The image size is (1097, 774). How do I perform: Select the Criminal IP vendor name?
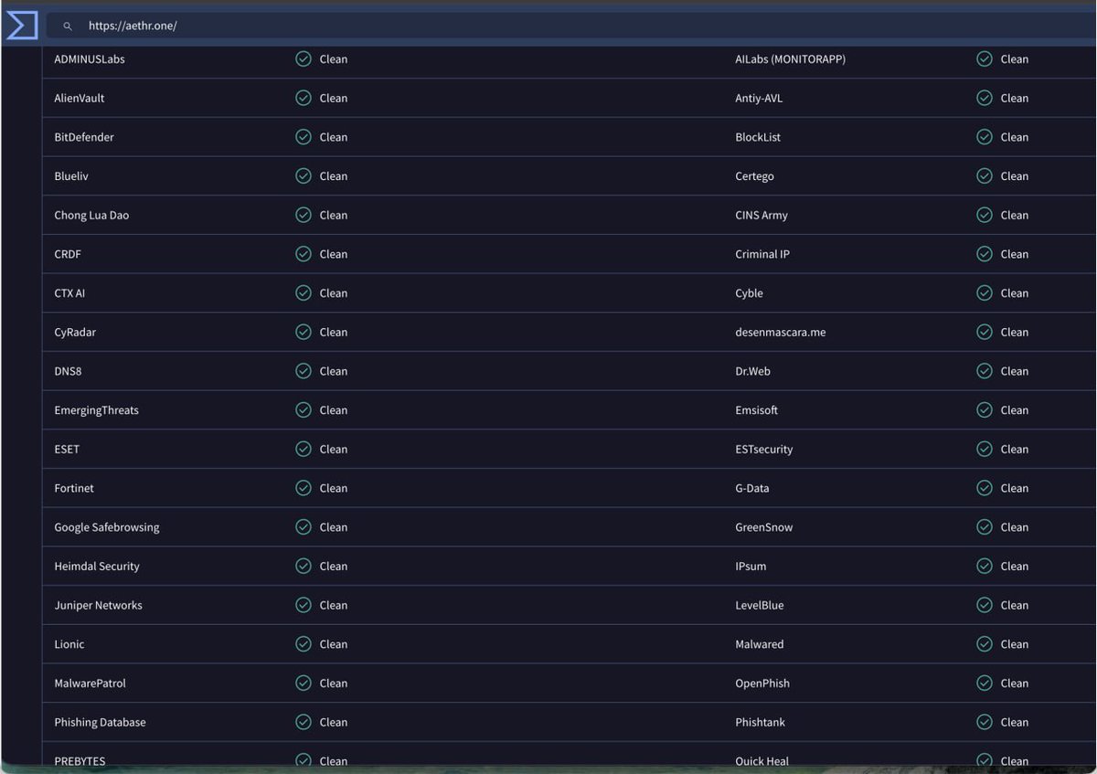(762, 254)
